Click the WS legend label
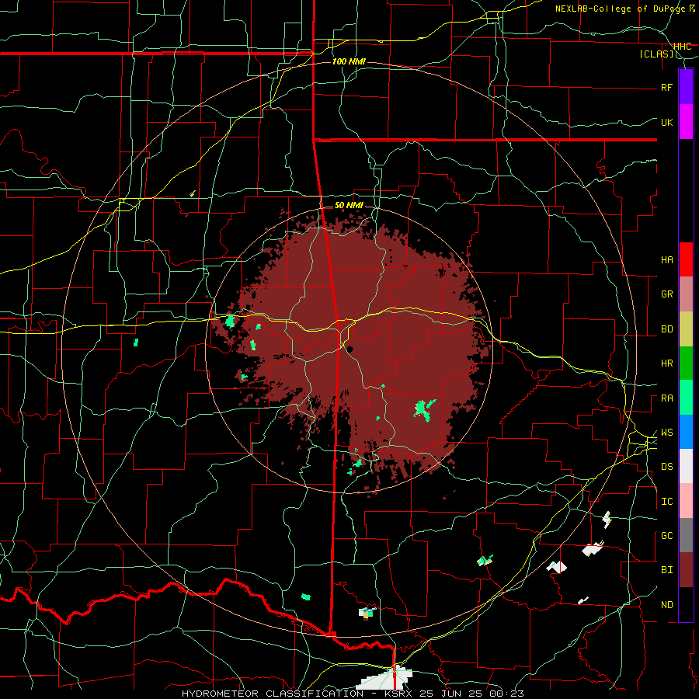This screenshot has height=699, width=699. 666,433
